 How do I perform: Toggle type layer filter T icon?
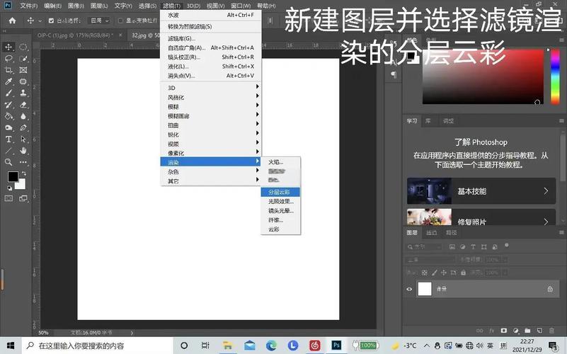474,247
